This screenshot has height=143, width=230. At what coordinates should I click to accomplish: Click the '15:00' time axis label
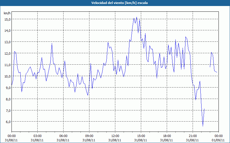[141, 136]
